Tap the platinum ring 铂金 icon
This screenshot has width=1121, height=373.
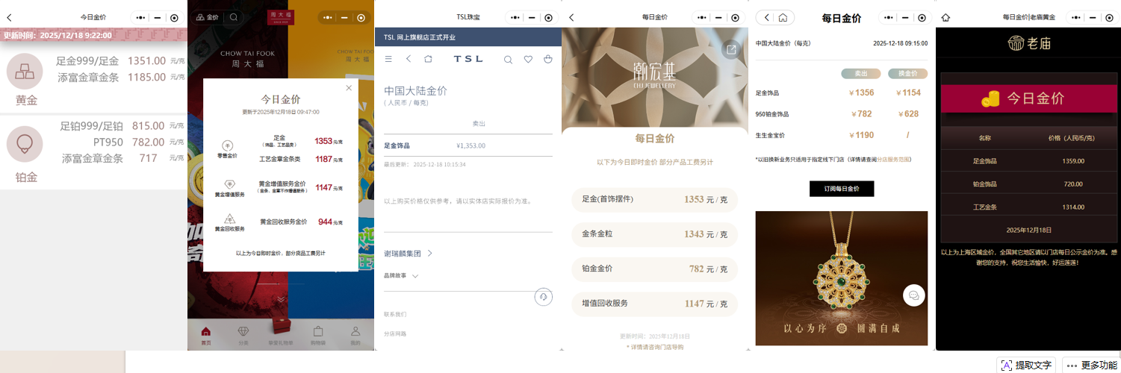click(25, 144)
